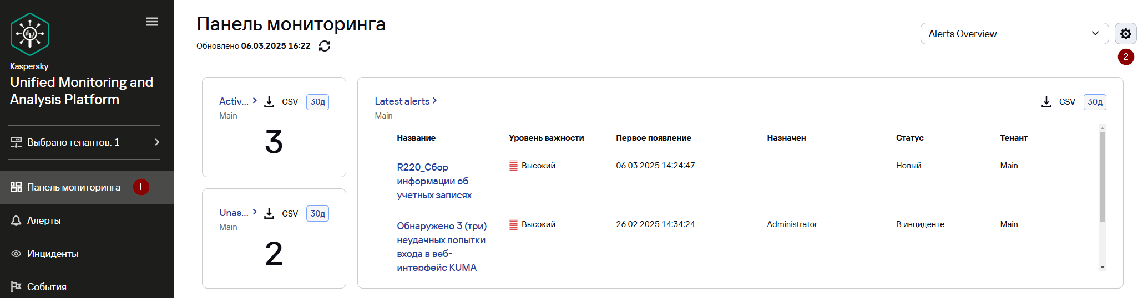1148x298 pixels.
Task: Refresh dashboard using the circular arrows icon
Action: pos(325,46)
